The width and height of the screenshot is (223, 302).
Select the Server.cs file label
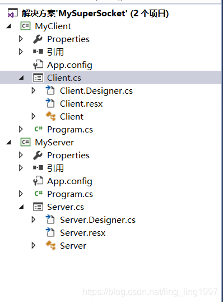[x=66, y=207]
